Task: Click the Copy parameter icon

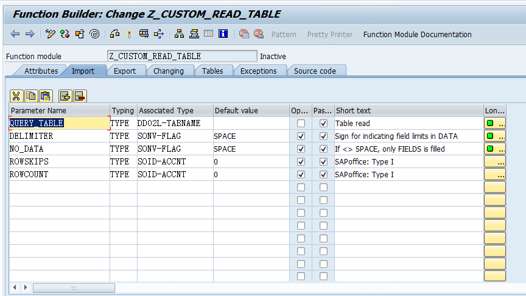Action: [31, 96]
